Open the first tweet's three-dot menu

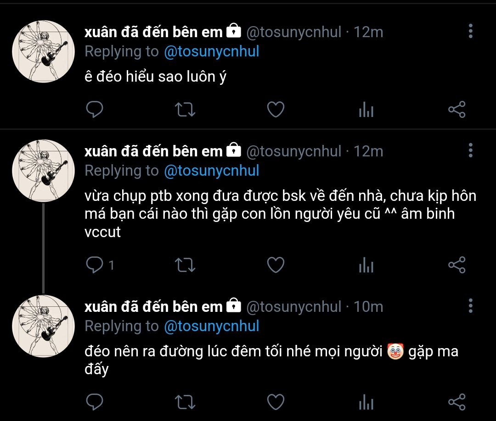[x=470, y=31]
